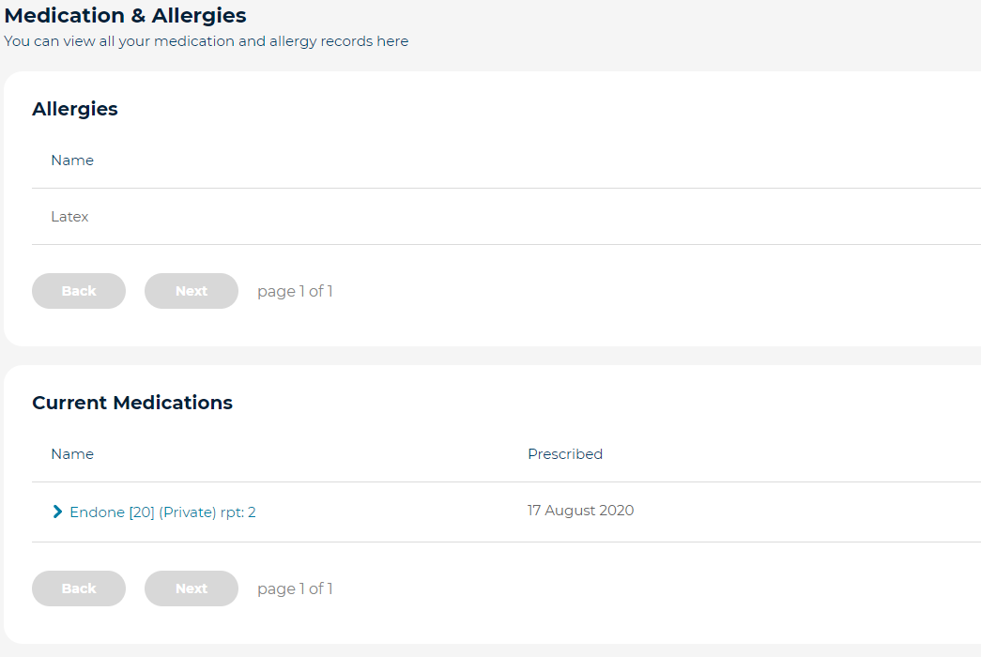Click the page 1 of 1 label under medications

[x=294, y=588]
